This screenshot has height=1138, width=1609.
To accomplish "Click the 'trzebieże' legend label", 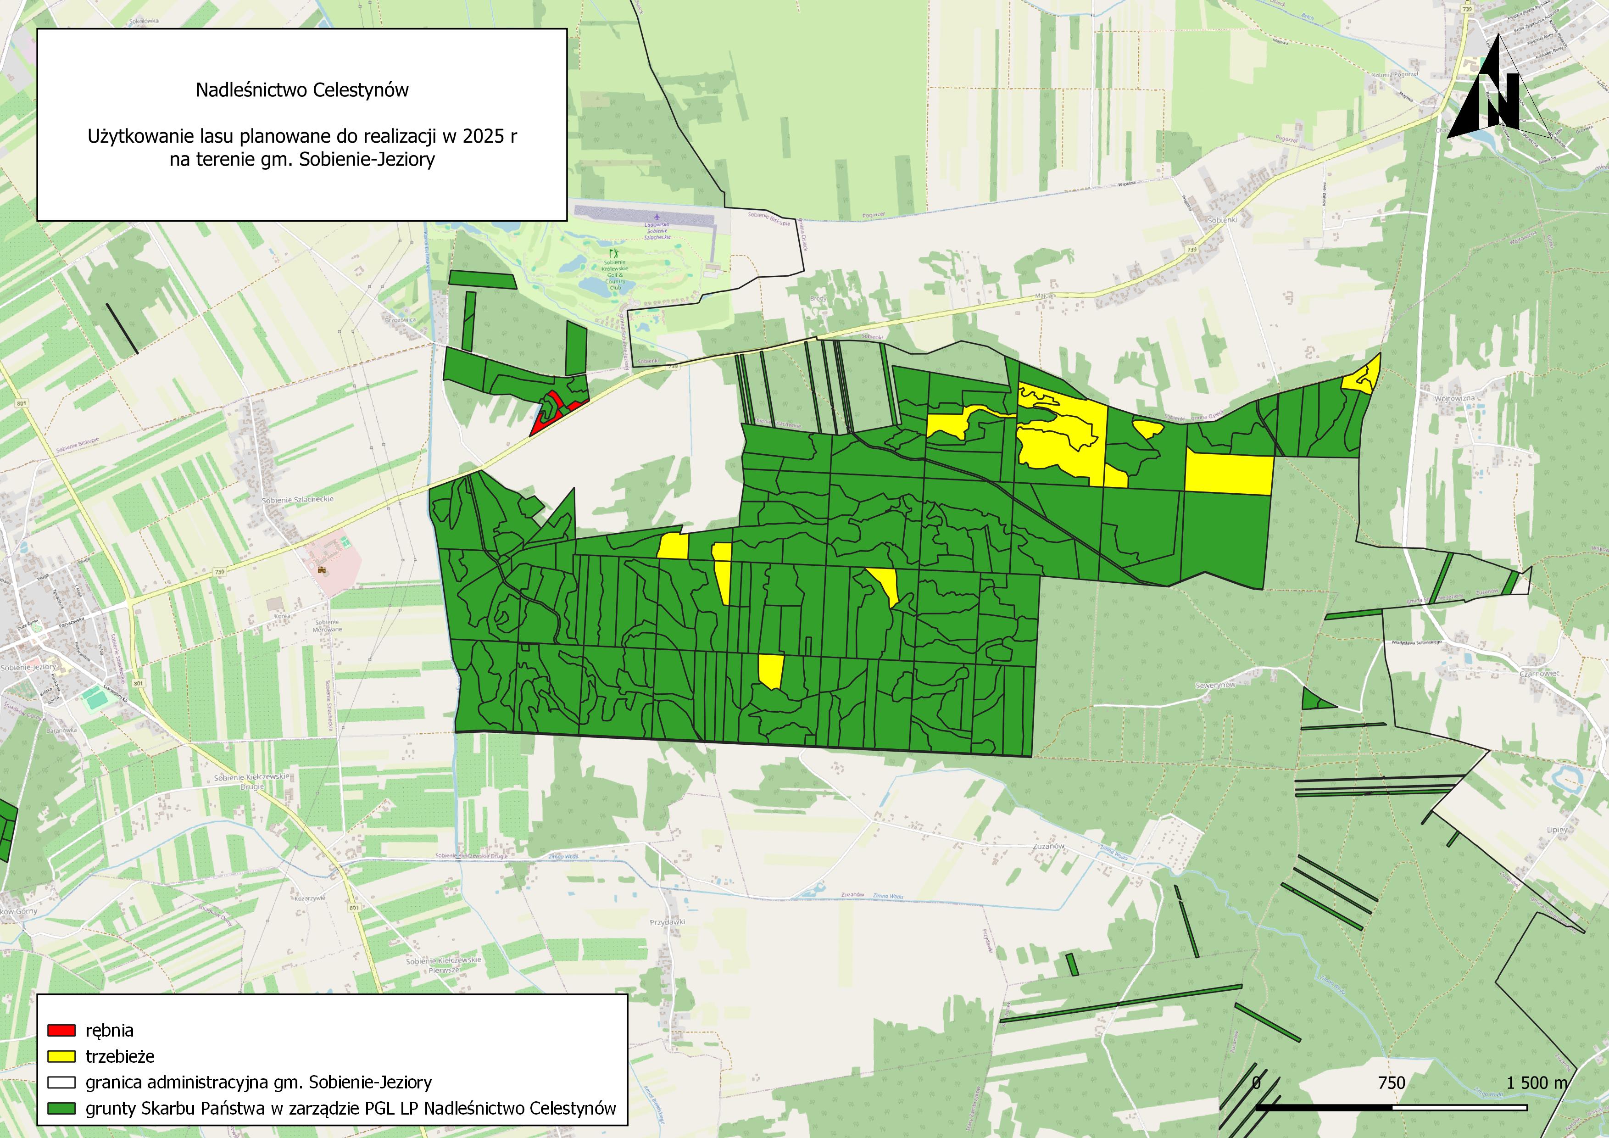I will coord(120,1056).
